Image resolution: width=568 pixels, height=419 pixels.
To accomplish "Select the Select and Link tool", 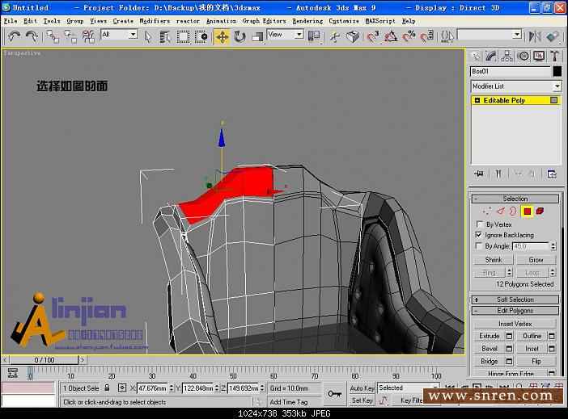I will pyautogui.click(x=53, y=36).
